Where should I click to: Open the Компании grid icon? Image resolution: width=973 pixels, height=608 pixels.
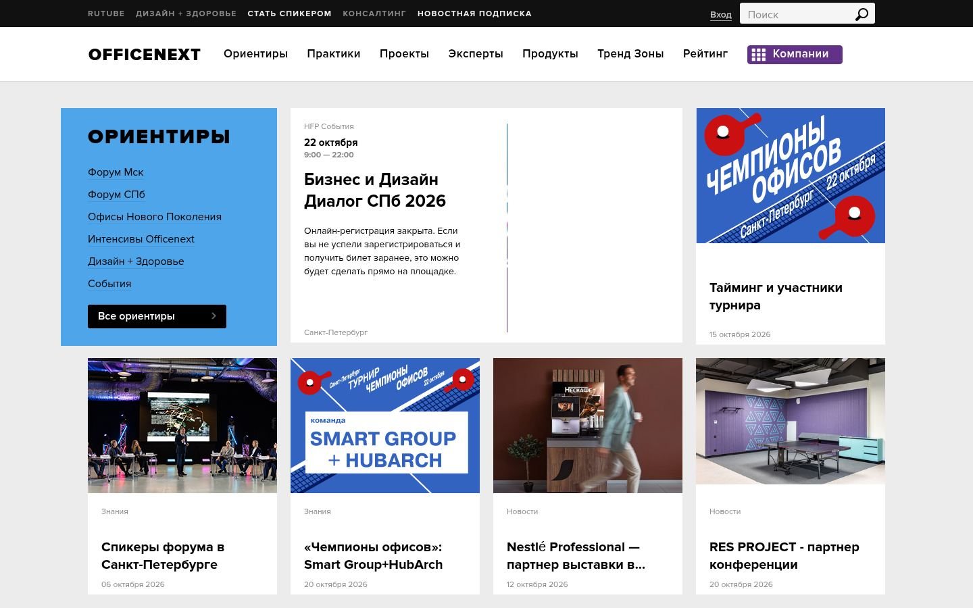(x=759, y=55)
